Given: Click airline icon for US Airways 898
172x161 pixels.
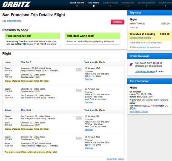Looking at the screenshot, I should (79, 118).
